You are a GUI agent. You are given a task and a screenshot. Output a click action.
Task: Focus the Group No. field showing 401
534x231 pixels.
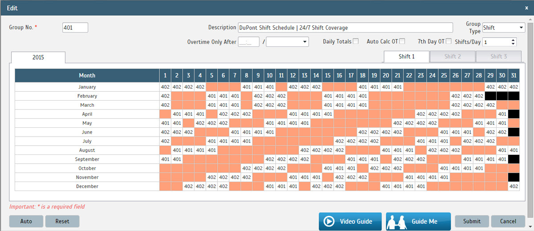coord(75,28)
